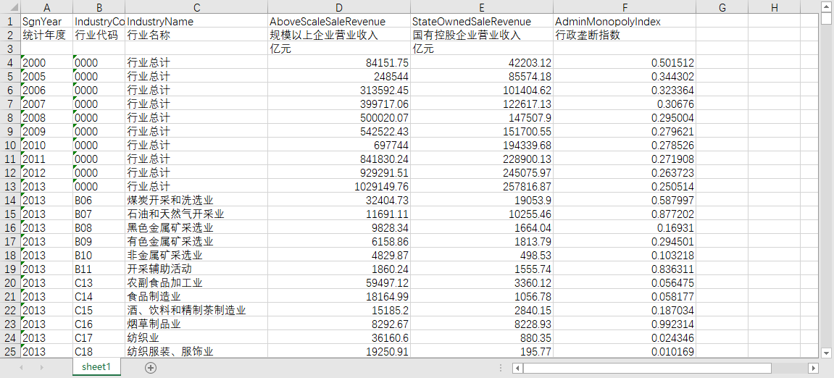Click the 纺织服装、服饰业 cell
Screen dimensions: 834x378
click(x=197, y=351)
